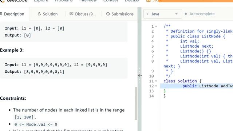Click the language info icon beside Java
Screen dimensions: 233x131
148,14
